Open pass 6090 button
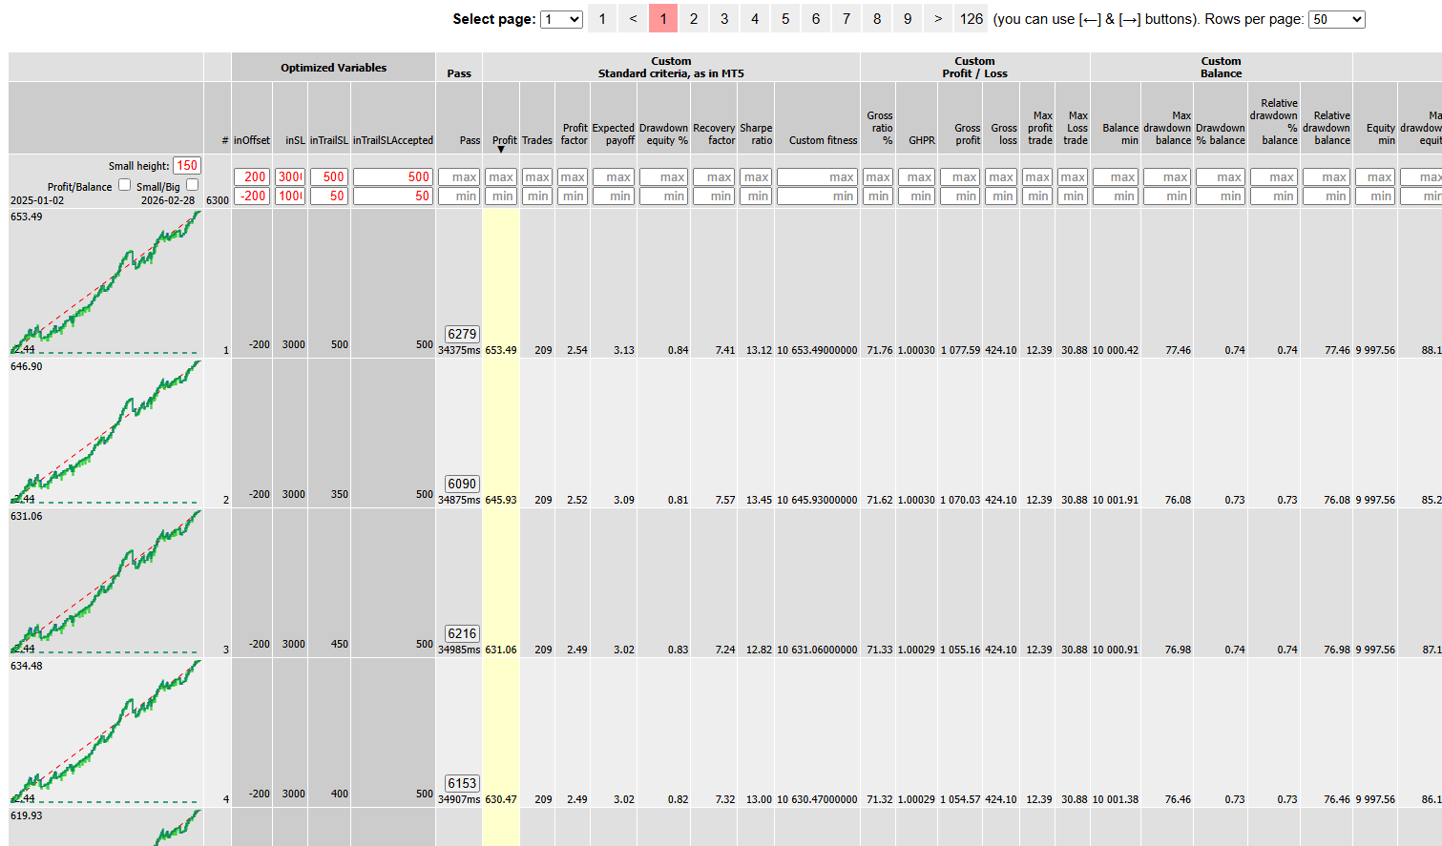Viewport: 1442px width, 846px height. click(x=462, y=484)
